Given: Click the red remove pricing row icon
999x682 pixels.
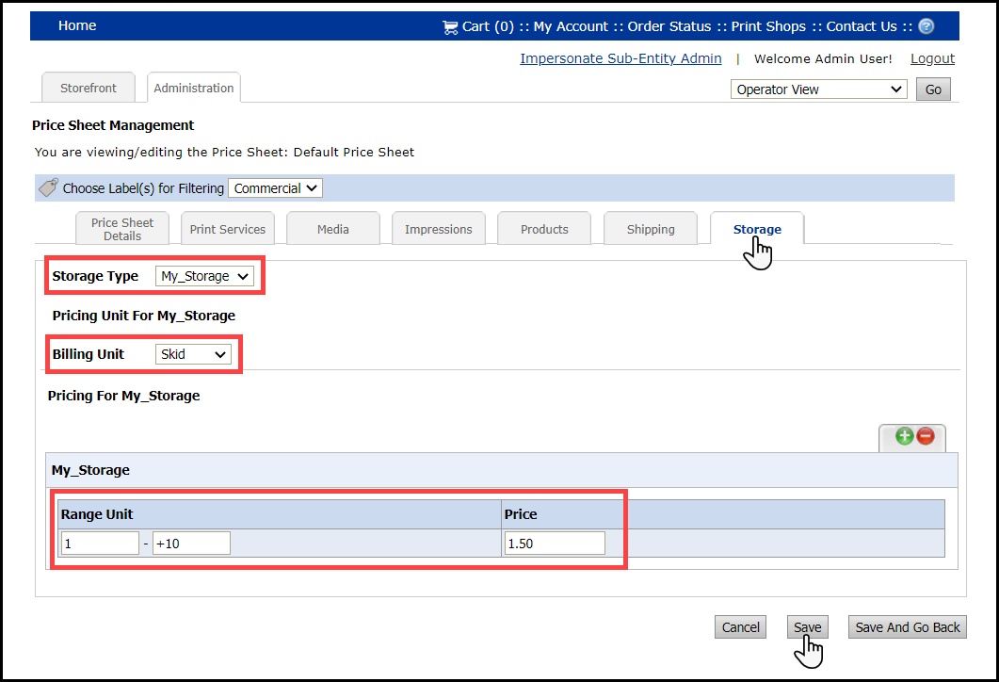Looking at the screenshot, I should point(926,436).
